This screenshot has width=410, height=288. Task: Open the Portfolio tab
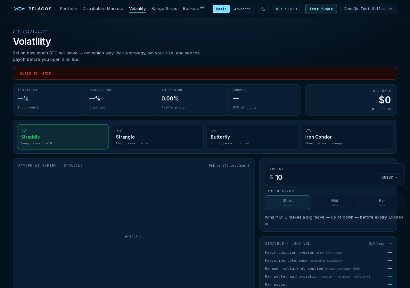(68, 8)
